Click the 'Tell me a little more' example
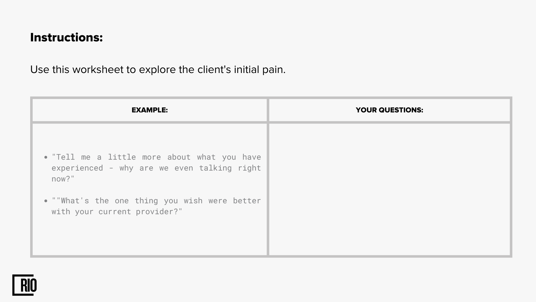 click(x=156, y=168)
